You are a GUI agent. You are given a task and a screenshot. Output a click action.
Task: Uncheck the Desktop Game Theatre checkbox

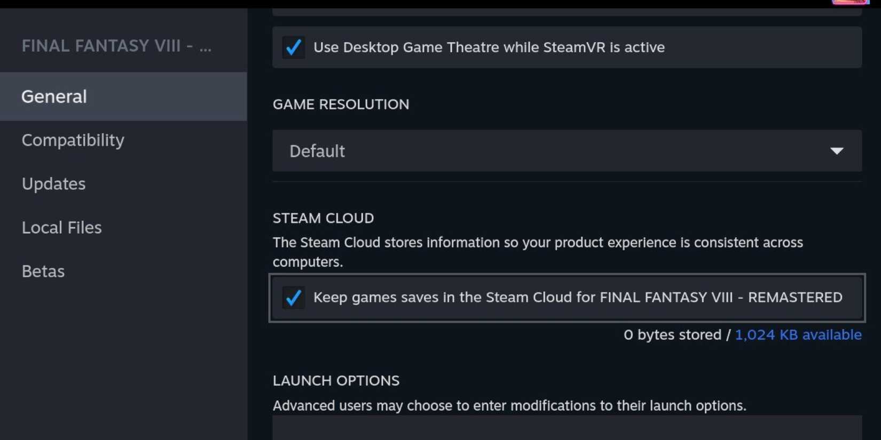294,47
